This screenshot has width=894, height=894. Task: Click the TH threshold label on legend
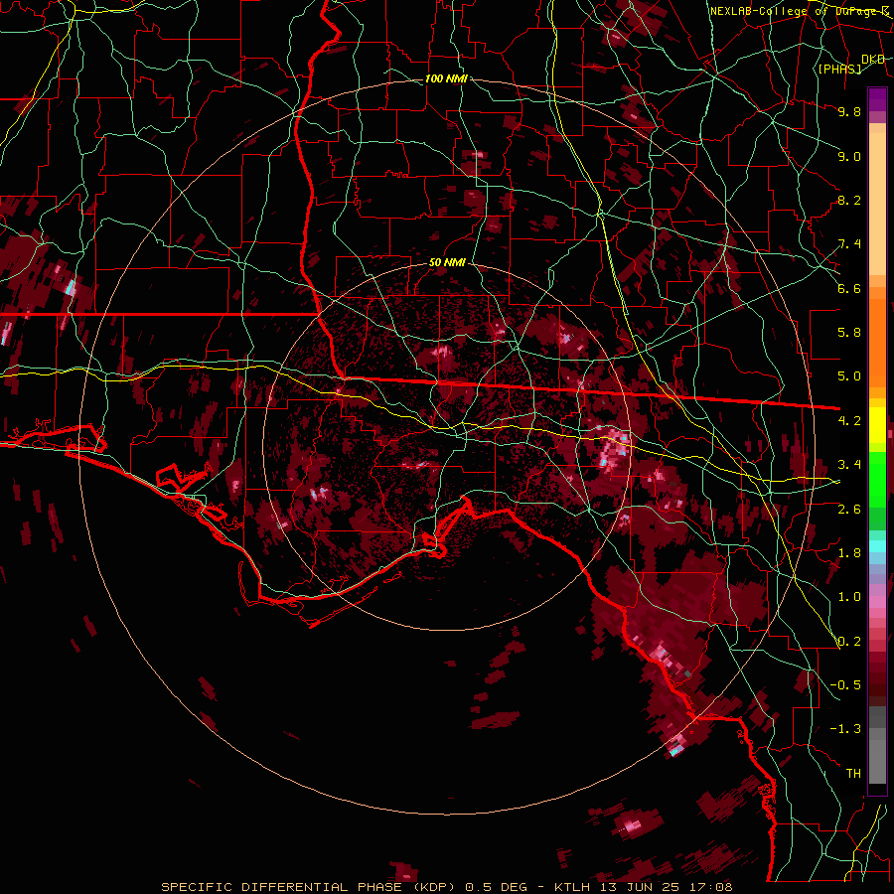pos(853,774)
